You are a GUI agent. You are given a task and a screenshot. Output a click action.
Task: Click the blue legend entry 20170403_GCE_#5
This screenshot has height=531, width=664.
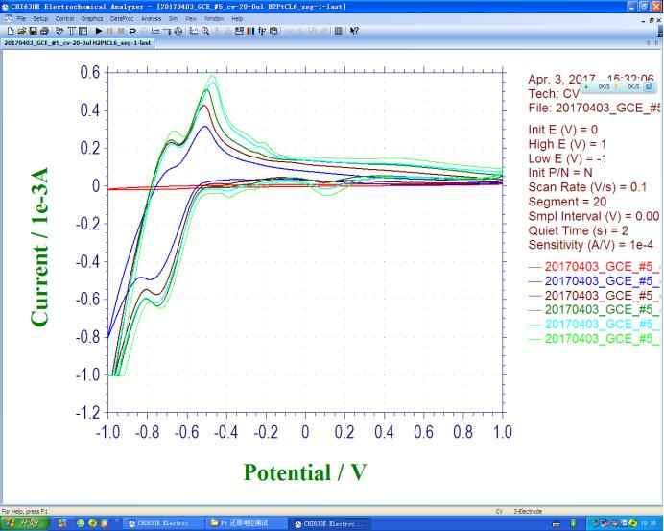(594, 281)
